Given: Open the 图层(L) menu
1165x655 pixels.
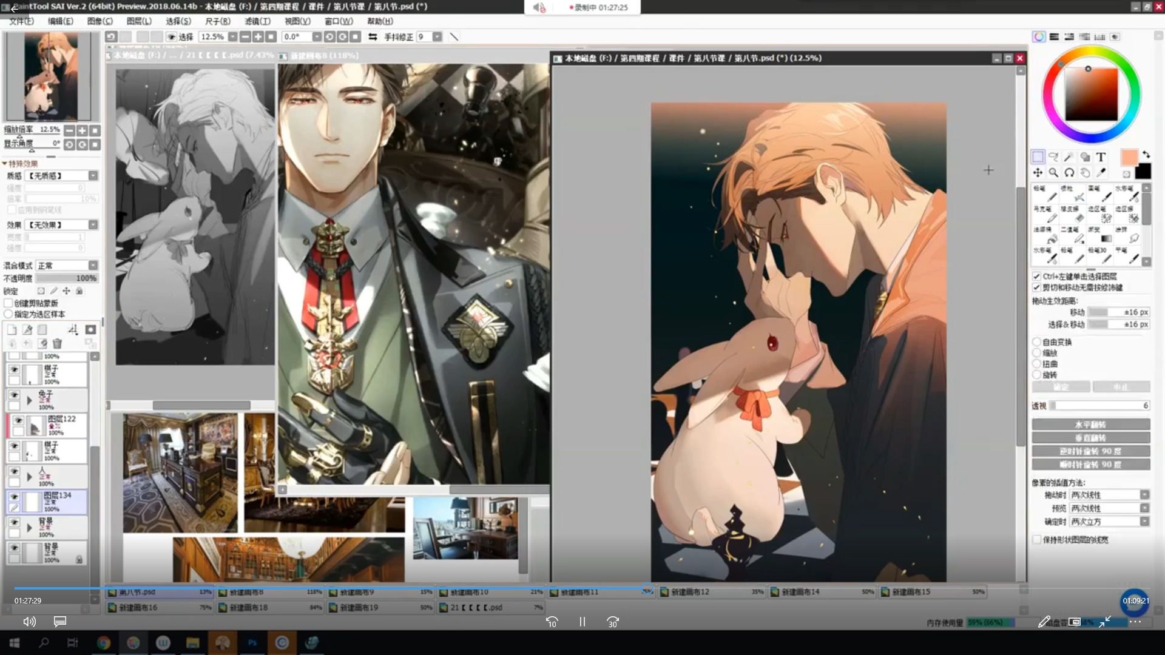Looking at the screenshot, I should tap(139, 21).
